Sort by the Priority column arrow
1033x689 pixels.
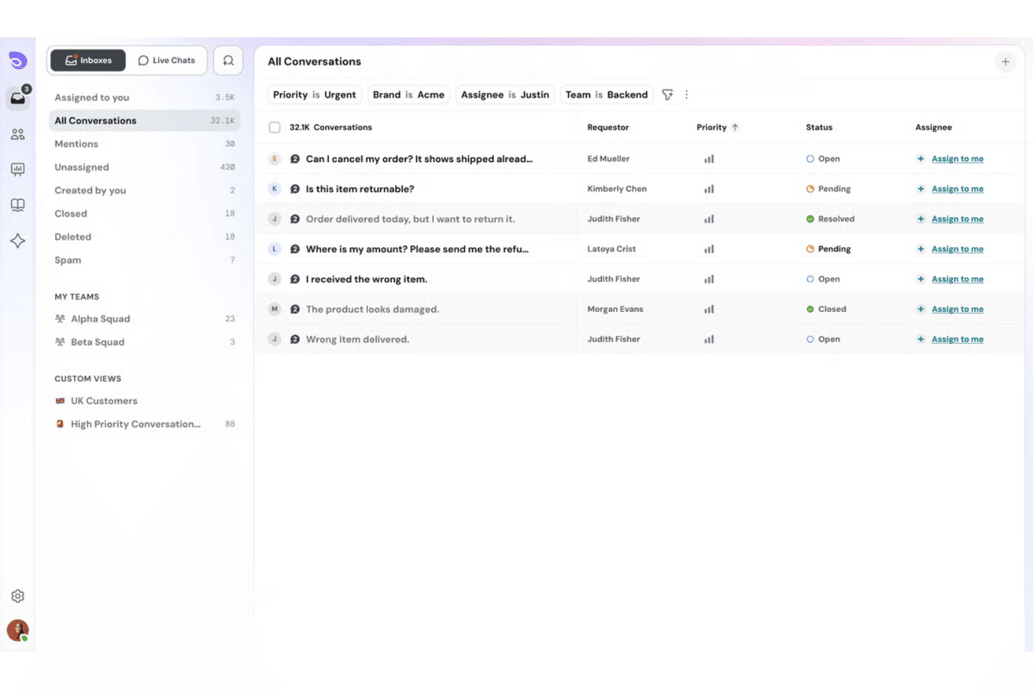click(x=735, y=128)
